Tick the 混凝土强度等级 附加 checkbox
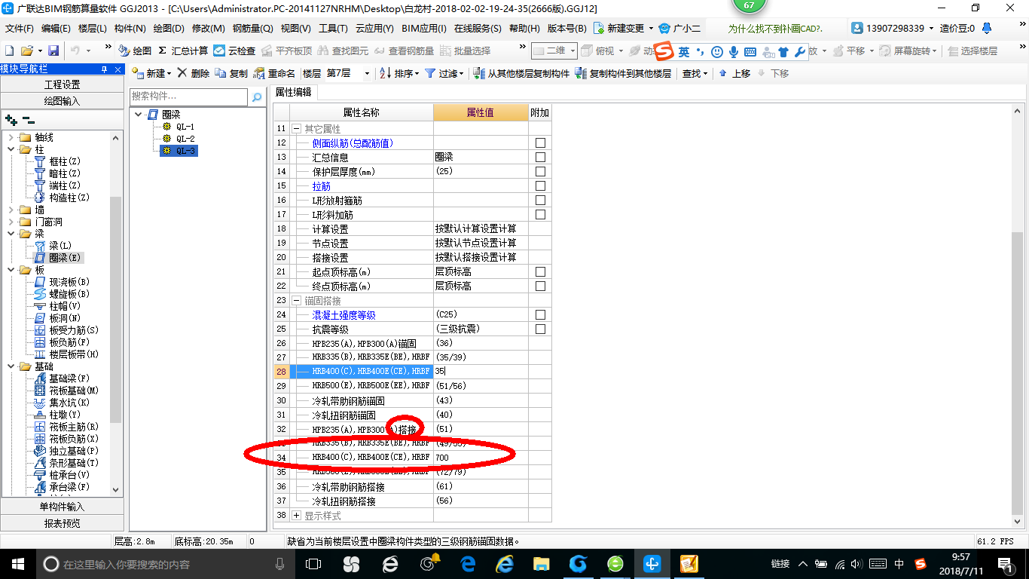This screenshot has width=1029, height=579. click(540, 314)
